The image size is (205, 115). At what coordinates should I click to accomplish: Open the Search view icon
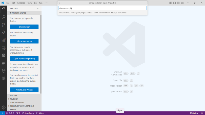tap(4, 17)
